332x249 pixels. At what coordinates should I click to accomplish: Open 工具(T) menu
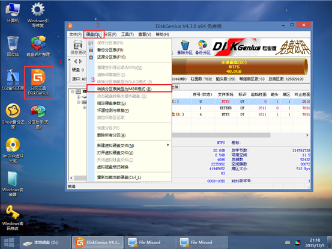(127, 34)
